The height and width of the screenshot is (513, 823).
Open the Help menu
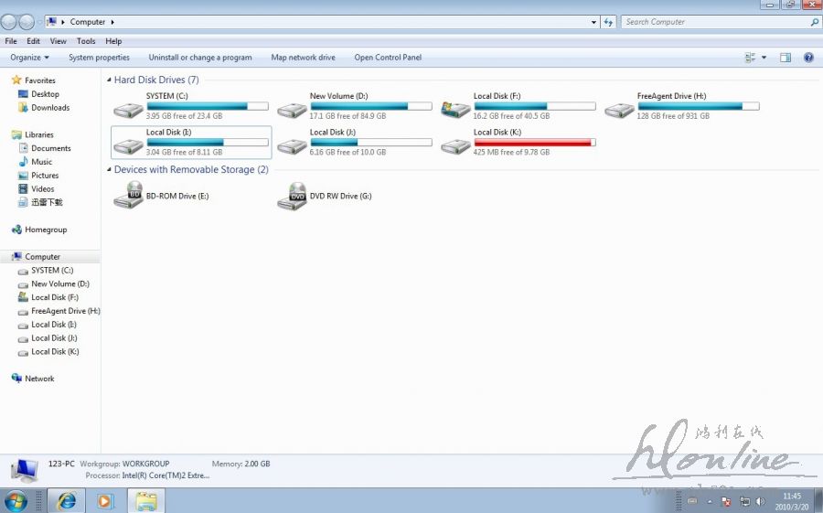[x=113, y=41]
